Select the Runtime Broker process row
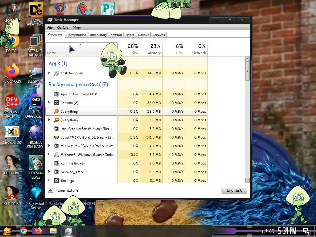 pyautogui.click(x=127, y=163)
